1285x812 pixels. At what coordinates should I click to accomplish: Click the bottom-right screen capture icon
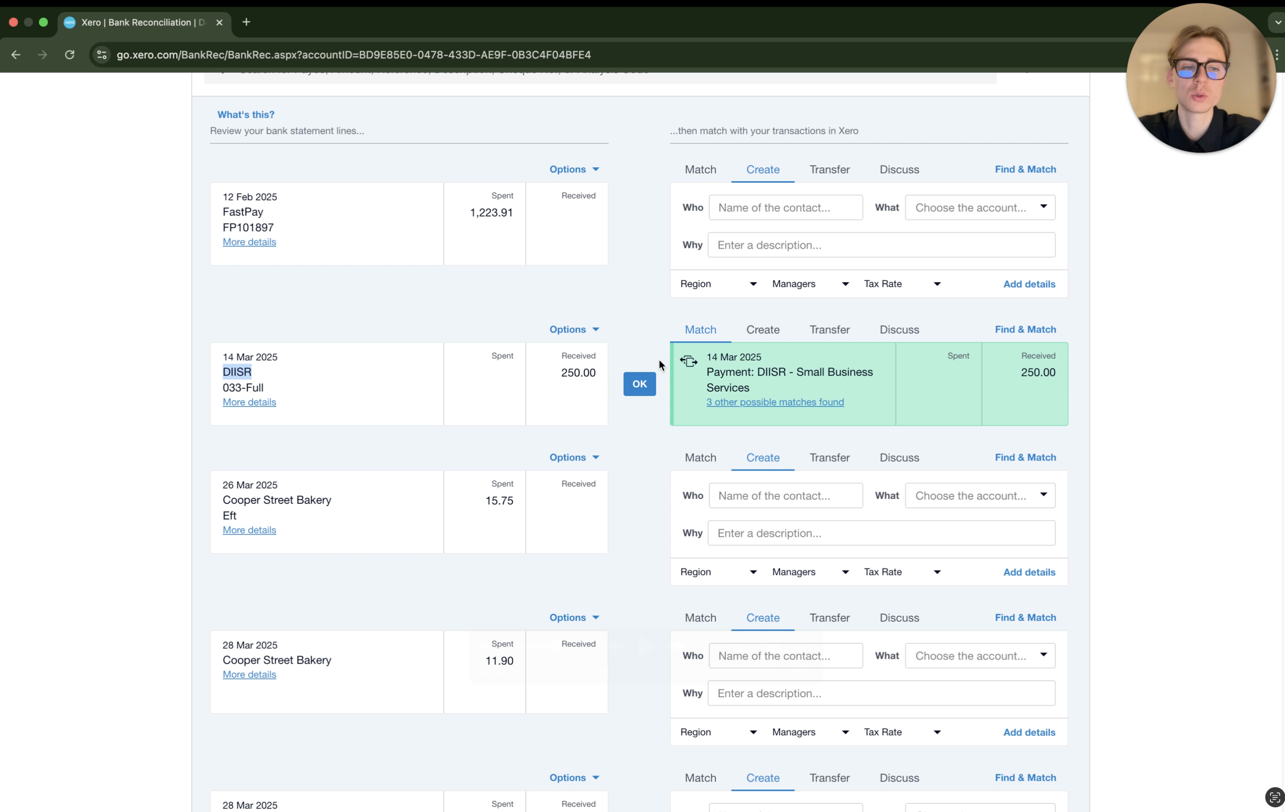[x=1274, y=797]
